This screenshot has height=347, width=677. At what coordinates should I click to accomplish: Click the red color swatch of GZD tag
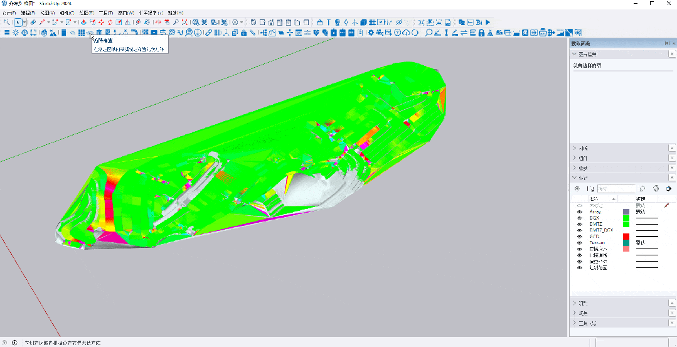(626, 237)
